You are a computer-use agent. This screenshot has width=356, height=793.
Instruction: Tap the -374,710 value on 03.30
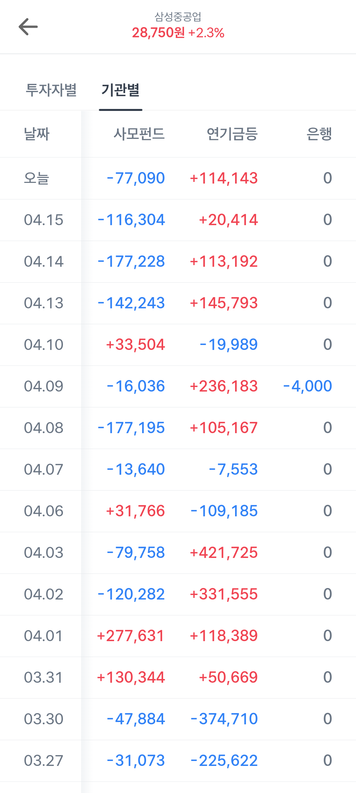pyautogui.click(x=224, y=719)
